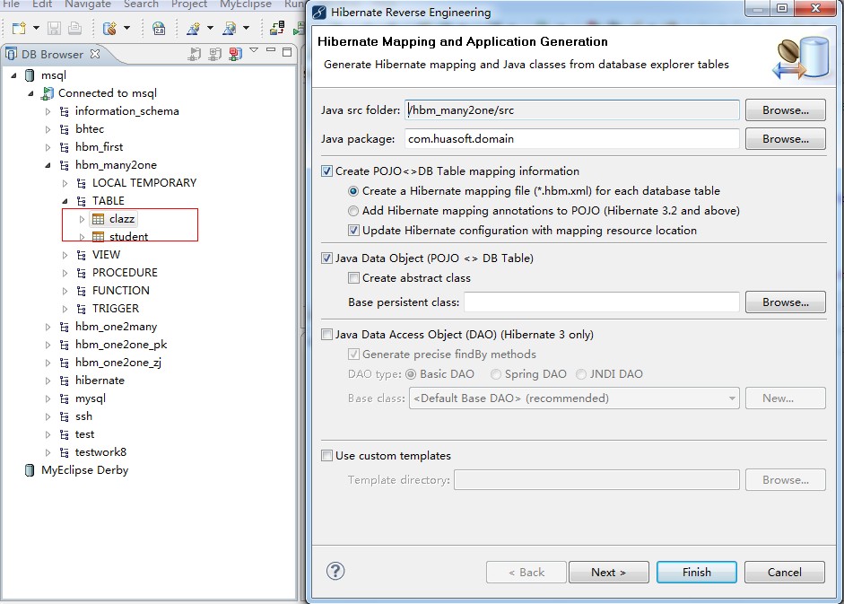844x604 pixels.
Task: Open the New wizard dropdown arrow
Action: click(x=36, y=28)
